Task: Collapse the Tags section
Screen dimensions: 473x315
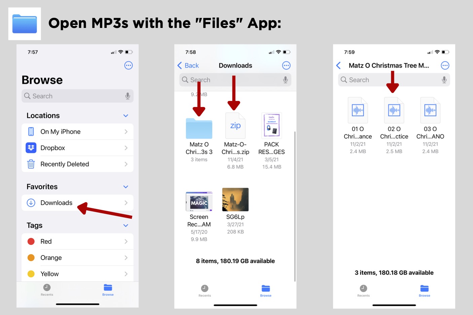Action: pyautogui.click(x=125, y=225)
